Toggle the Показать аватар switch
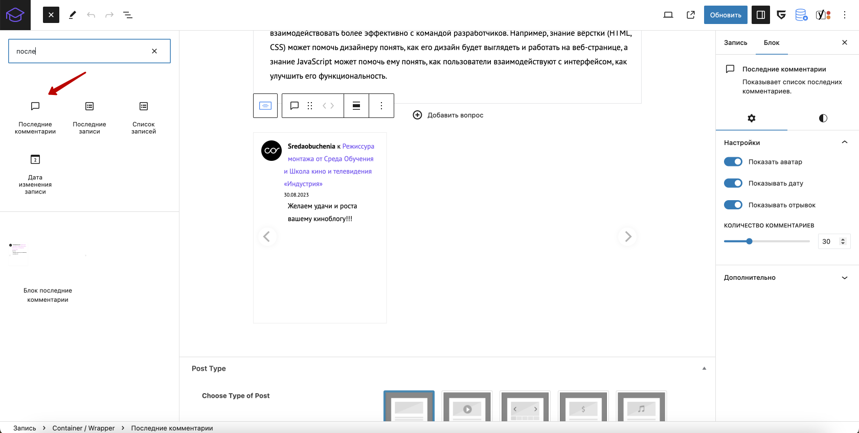The width and height of the screenshot is (859, 433). pos(733,162)
